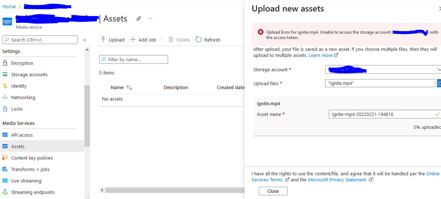Image resolution: width=441 pixels, height=199 pixels.
Task: Pin the Assets page with pushpin icon
Action: click(x=138, y=19)
